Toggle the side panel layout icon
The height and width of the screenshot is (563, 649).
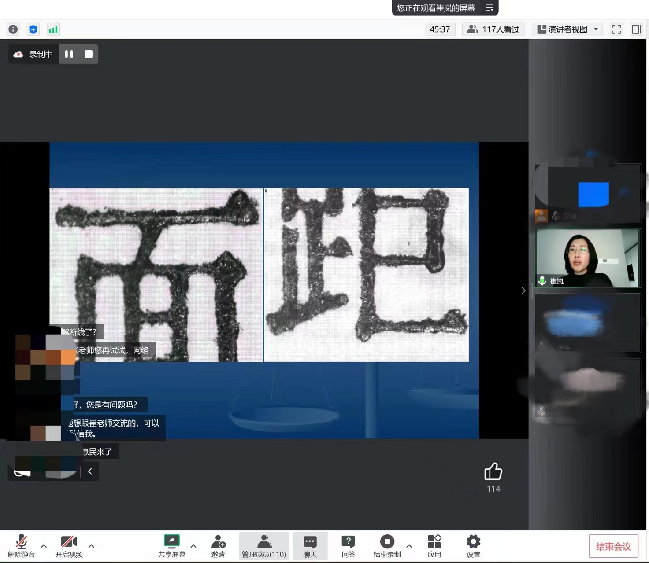click(636, 29)
